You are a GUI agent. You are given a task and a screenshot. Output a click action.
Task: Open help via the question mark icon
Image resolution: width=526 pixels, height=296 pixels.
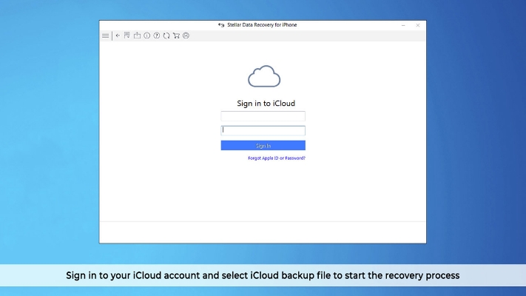tap(157, 36)
